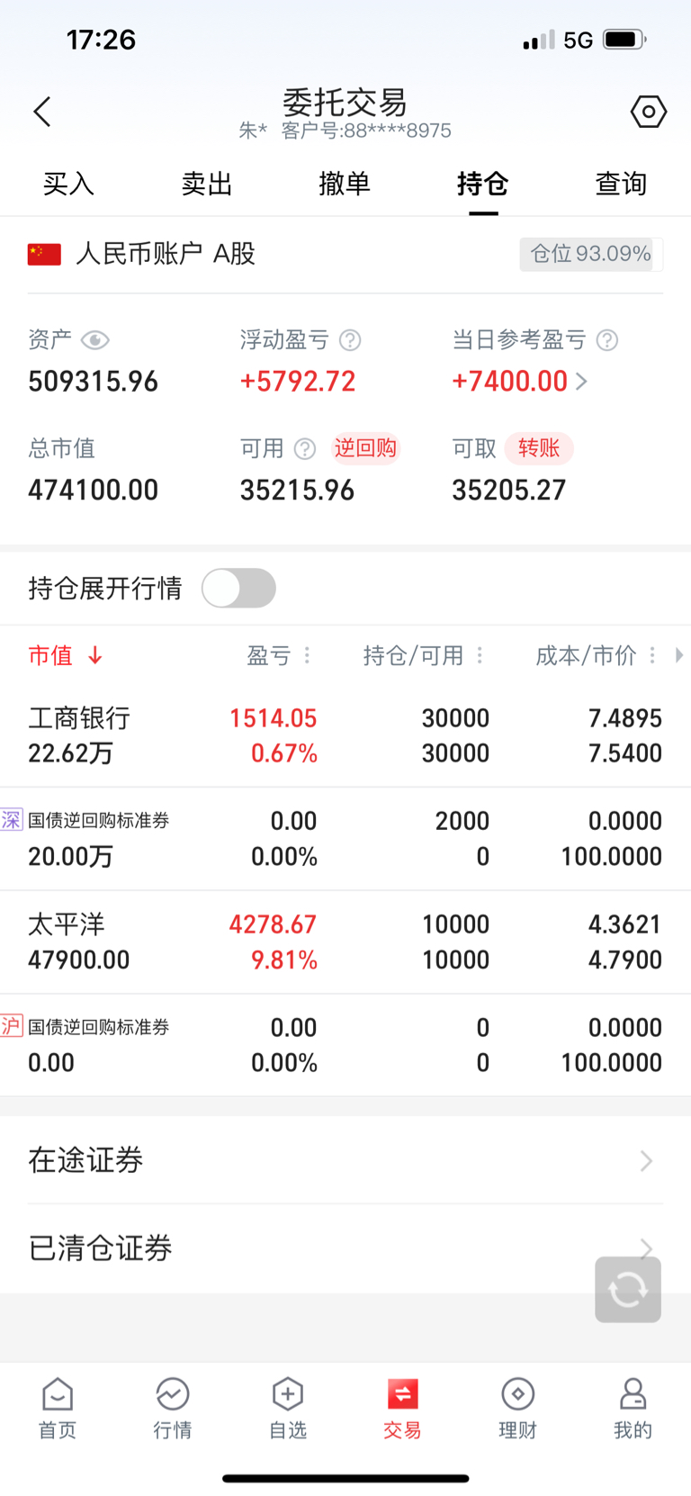691x1496 pixels.
Task: Open 已清仓证券 list
Action: [x=345, y=1248]
